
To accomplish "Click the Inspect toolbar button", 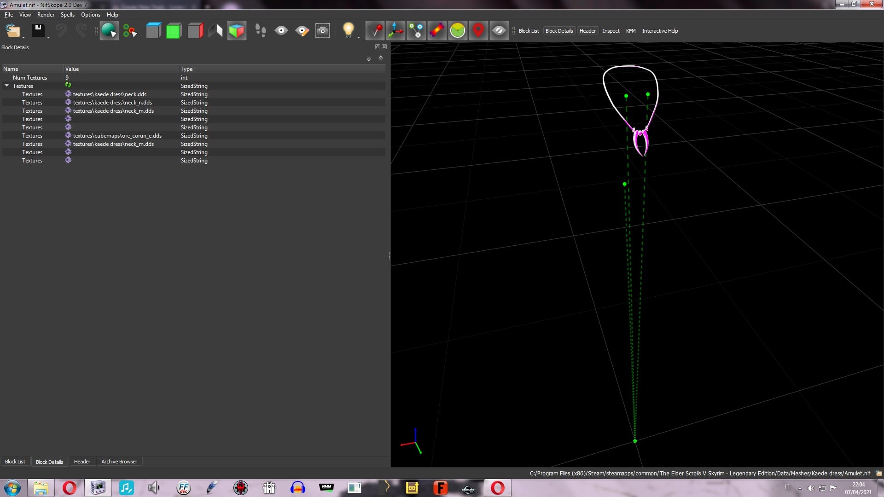I will coord(611,31).
